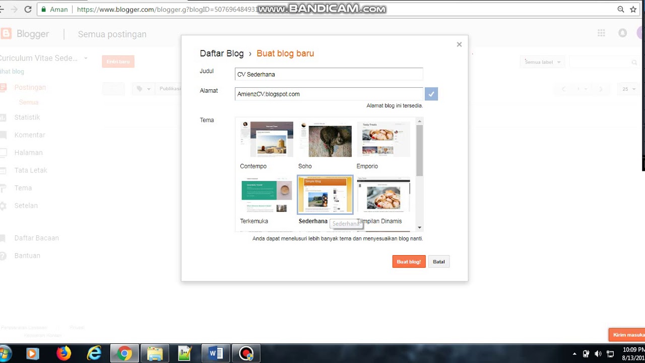Cancel with the Batal button
This screenshot has width=645, height=363.
pyautogui.click(x=439, y=262)
